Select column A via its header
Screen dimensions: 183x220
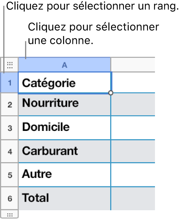click(65, 65)
